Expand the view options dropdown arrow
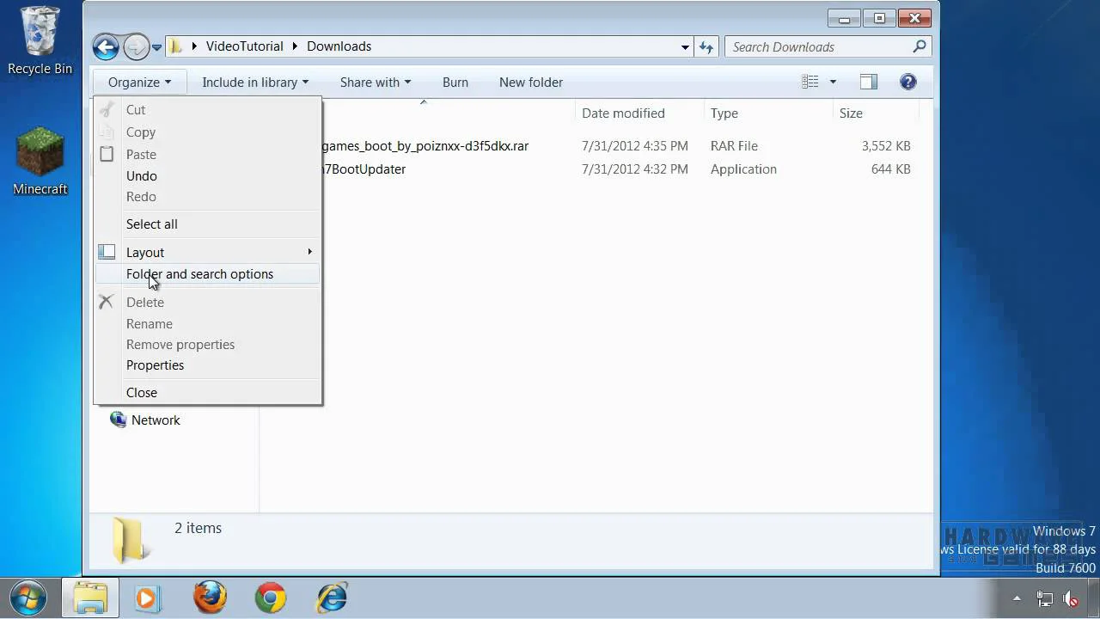The height and width of the screenshot is (619, 1100). click(x=832, y=82)
